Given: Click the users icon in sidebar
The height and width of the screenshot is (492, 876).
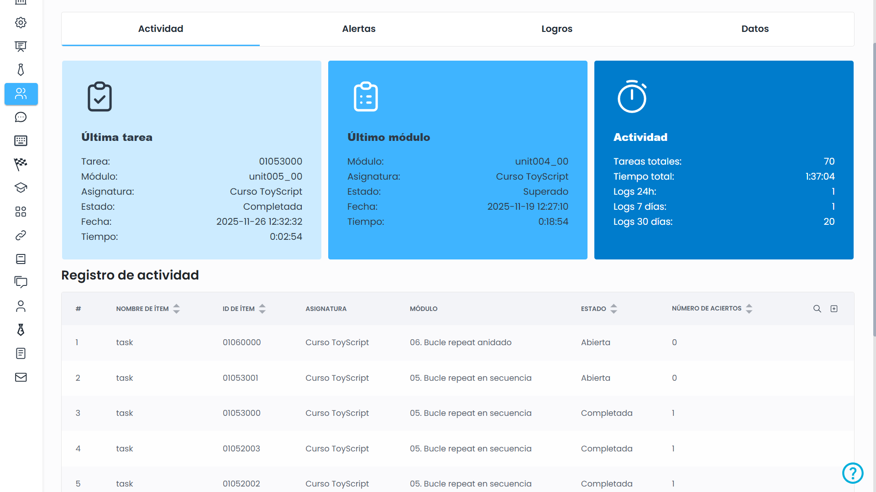Looking at the screenshot, I should (21, 94).
